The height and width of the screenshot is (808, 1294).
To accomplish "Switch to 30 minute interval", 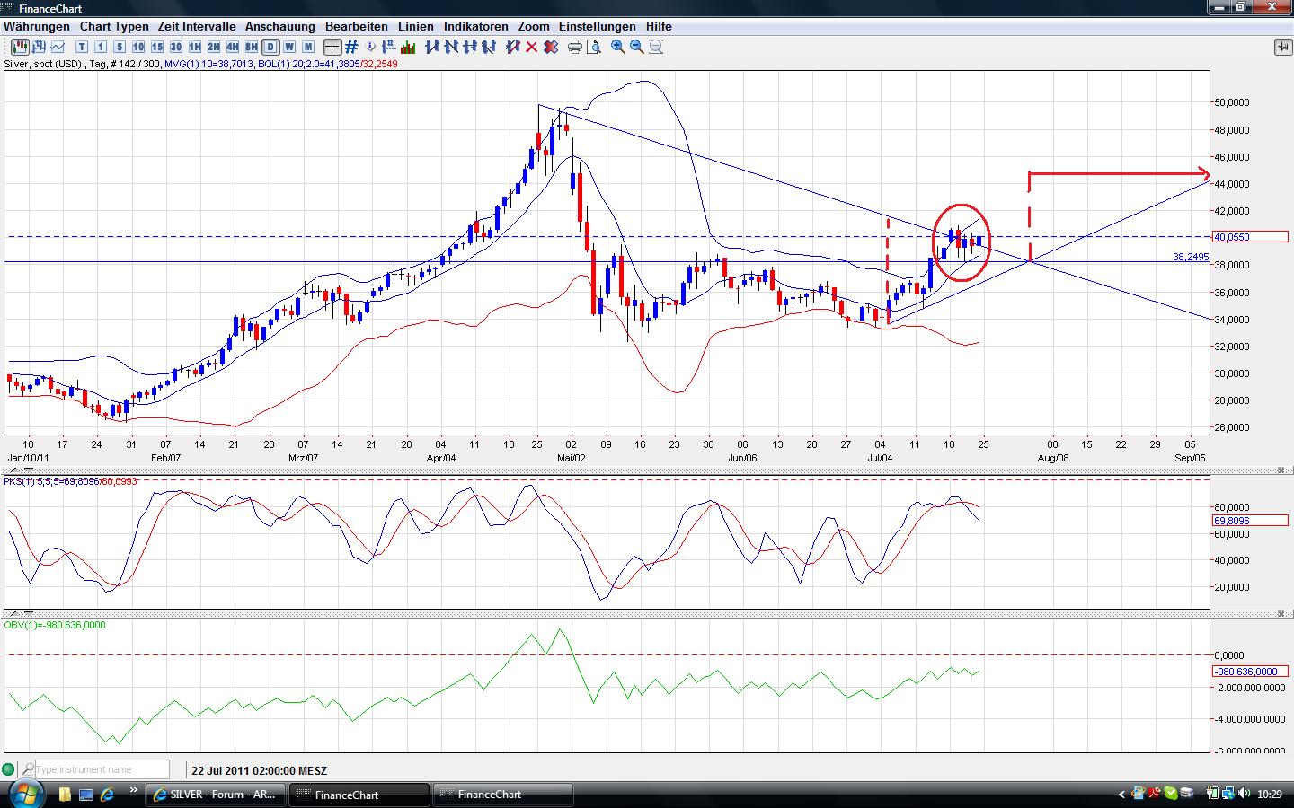I will coord(176,47).
